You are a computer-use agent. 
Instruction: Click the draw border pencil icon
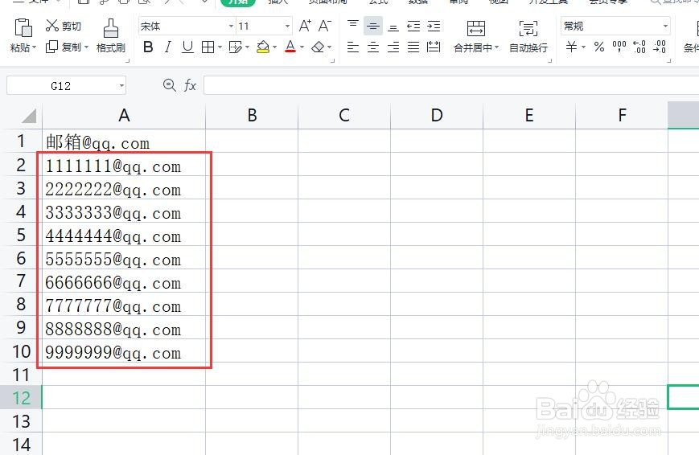click(235, 47)
